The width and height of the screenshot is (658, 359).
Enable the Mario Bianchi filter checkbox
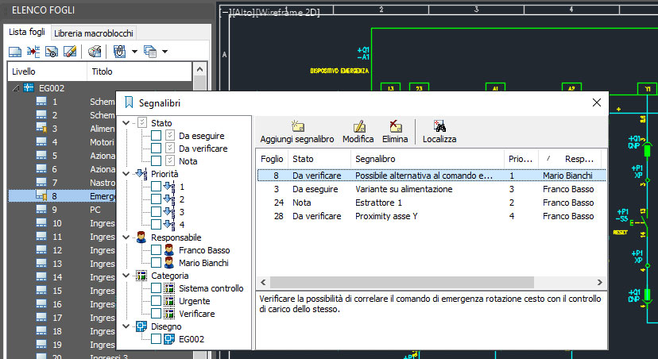tap(157, 263)
